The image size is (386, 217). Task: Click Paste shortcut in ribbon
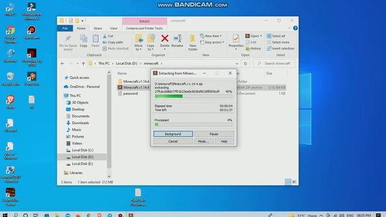pyautogui.click(x=115, y=48)
